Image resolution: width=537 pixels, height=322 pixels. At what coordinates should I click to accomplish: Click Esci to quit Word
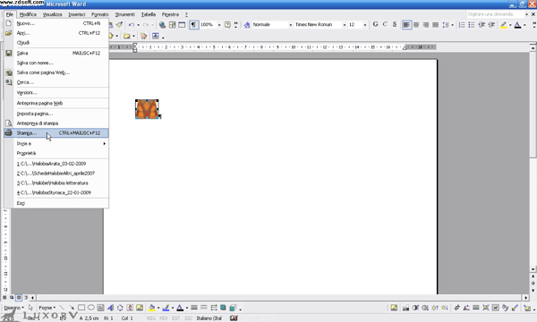(56, 203)
